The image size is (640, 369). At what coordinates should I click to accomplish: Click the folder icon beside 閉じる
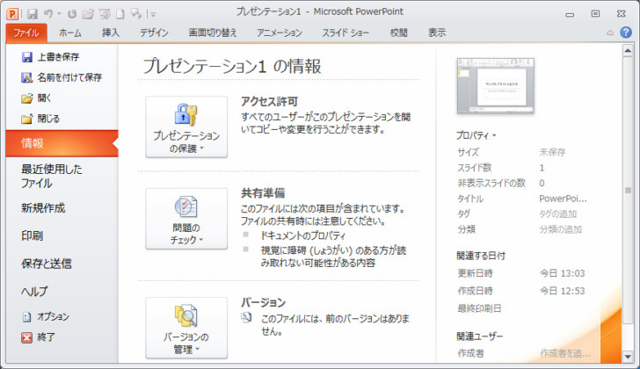[x=27, y=119]
